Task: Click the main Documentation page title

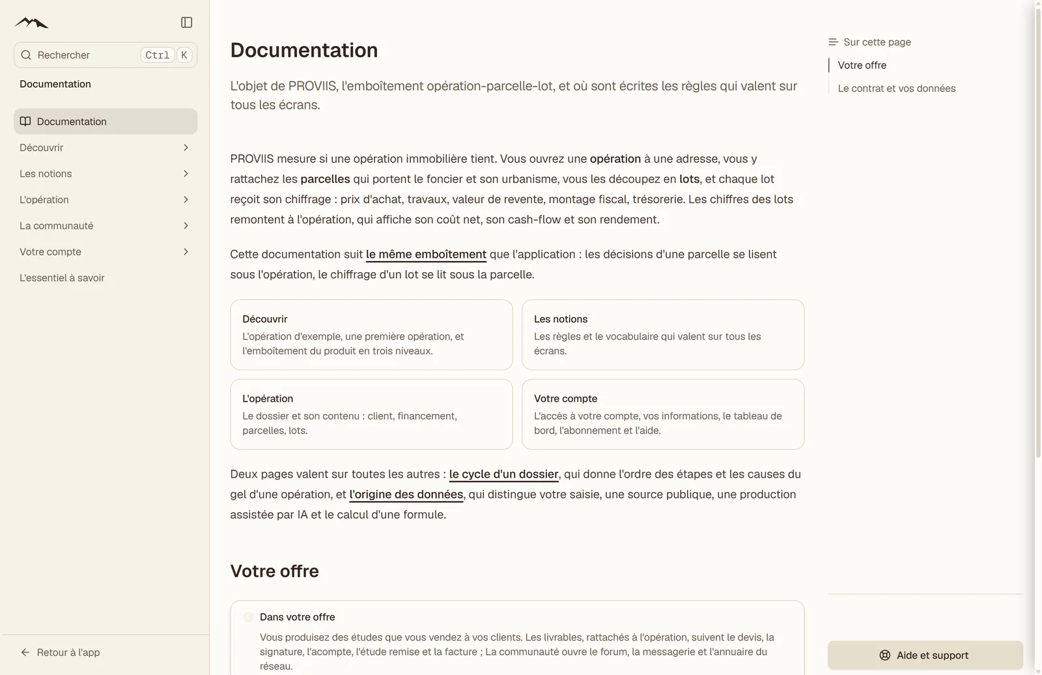Action: coord(304,50)
